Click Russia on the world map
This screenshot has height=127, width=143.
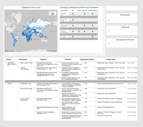point(40,23)
